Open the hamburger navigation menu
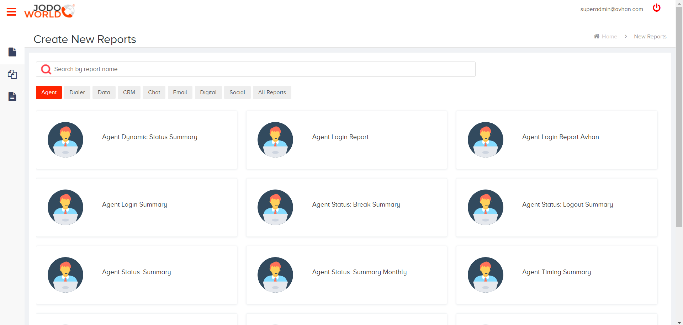 pos(11,11)
